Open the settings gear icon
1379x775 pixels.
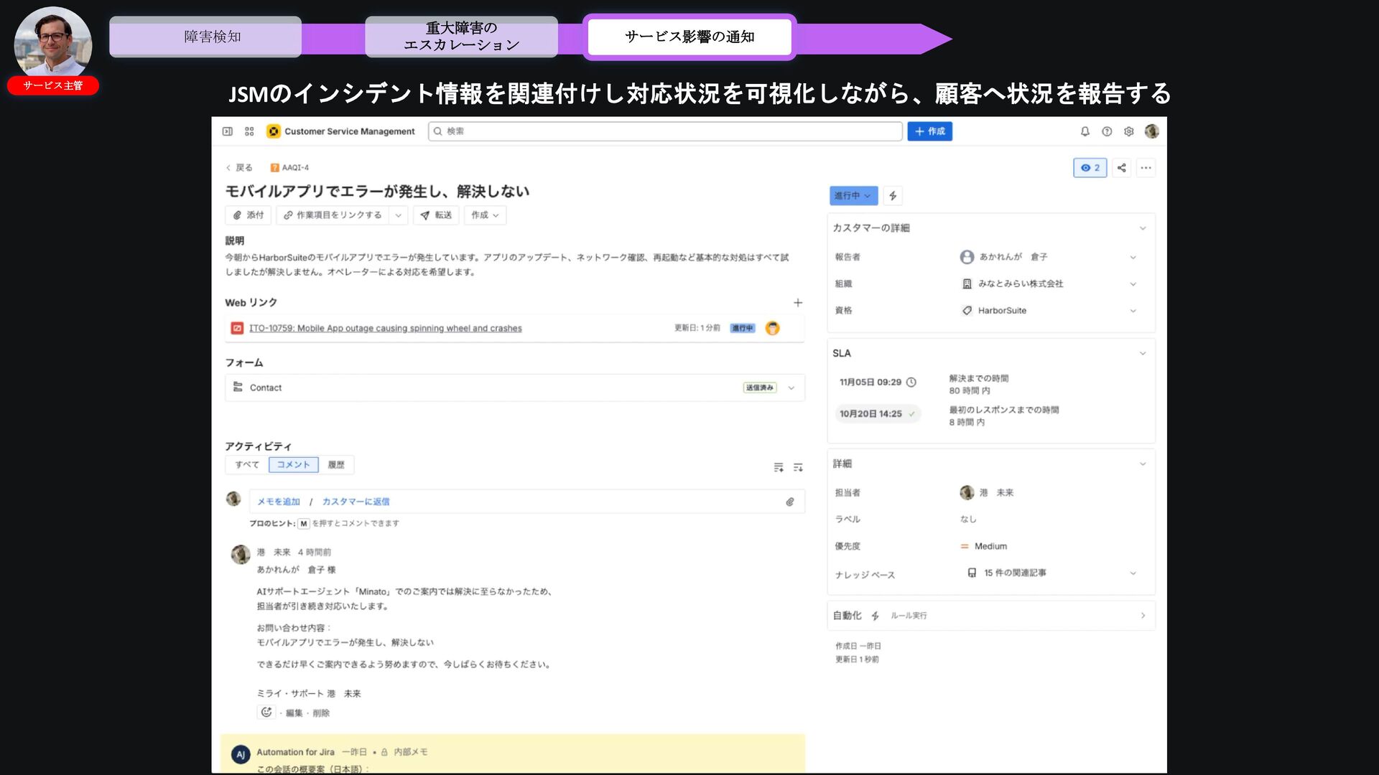click(1128, 131)
